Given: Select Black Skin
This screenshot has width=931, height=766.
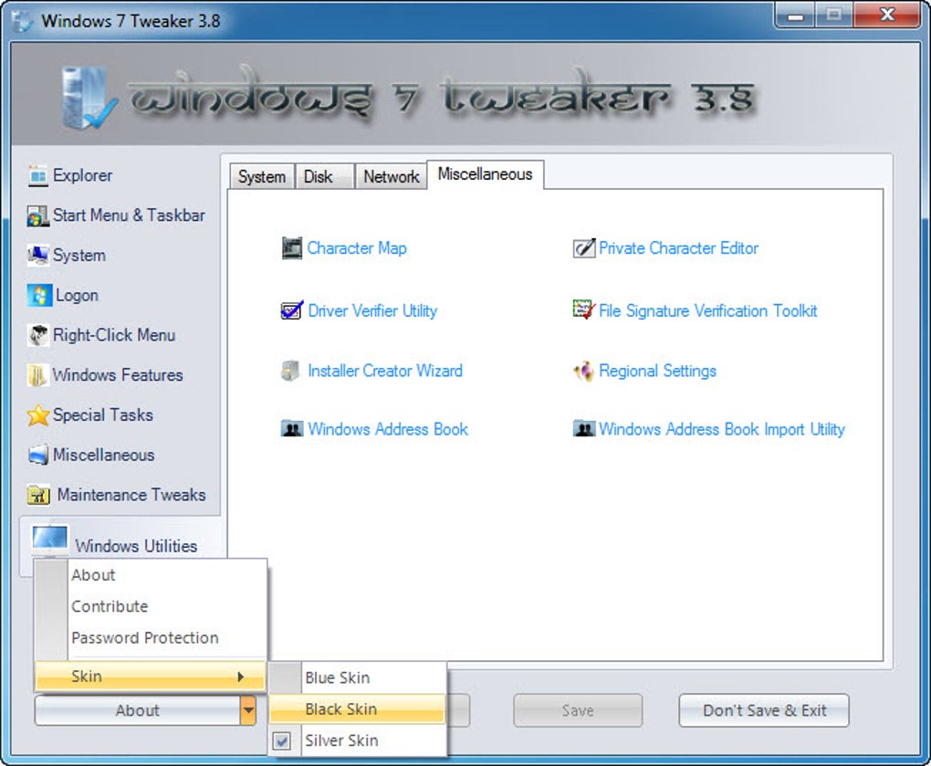Looking at the screenshot, I should 358,709.
